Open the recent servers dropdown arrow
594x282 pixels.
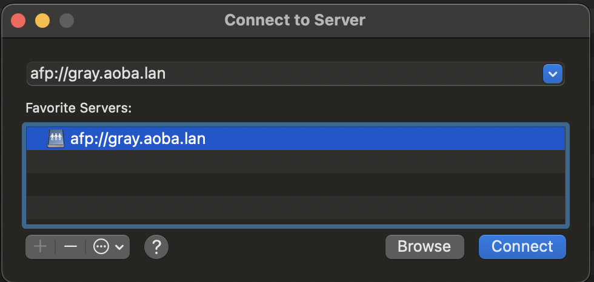click(x=552, y=74)
